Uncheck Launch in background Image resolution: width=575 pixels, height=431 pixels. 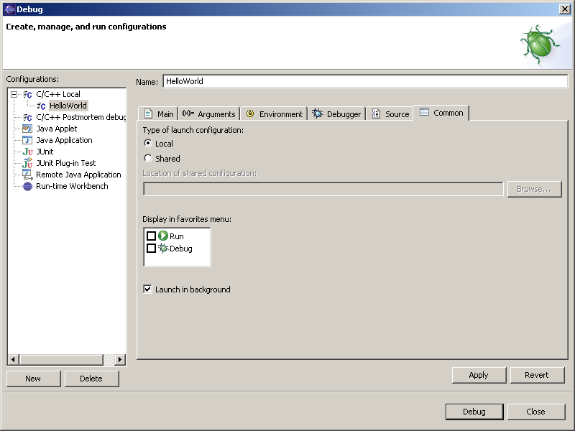[x=148, y=289]
